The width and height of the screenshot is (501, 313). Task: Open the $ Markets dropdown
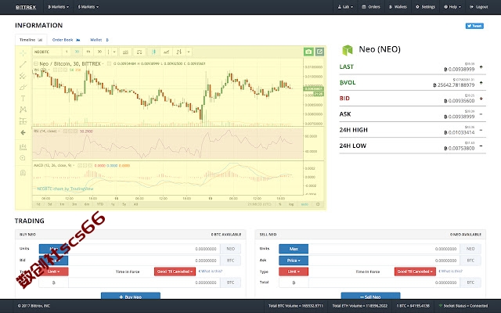tap(88, 7)
